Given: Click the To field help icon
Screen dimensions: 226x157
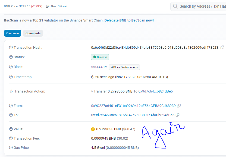Looking at the screenshot, I should (11, 115).
